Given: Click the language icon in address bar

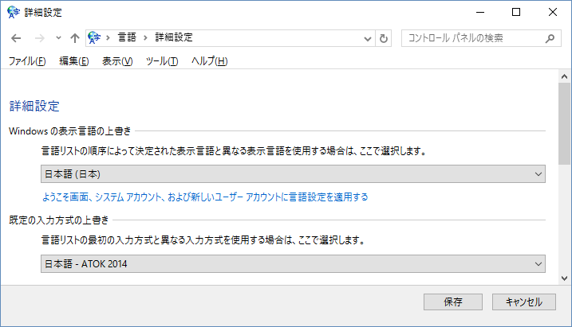Looking at the screenshot, I should (x=94, y=37).
